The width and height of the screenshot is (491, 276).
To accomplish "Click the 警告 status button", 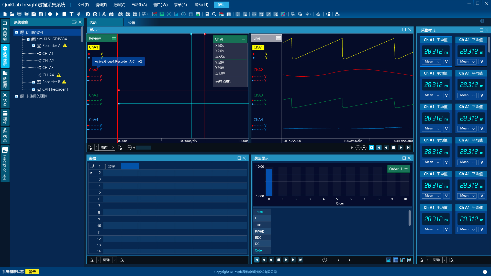I will 32,272.
